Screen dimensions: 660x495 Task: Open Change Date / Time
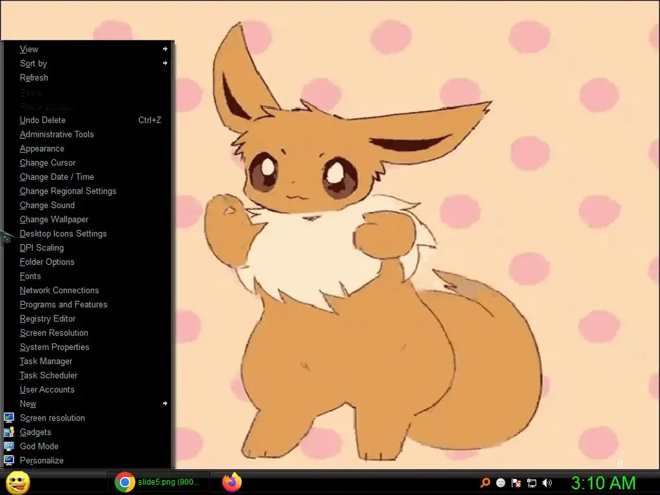pyautogui.click(x=88, y=177)
